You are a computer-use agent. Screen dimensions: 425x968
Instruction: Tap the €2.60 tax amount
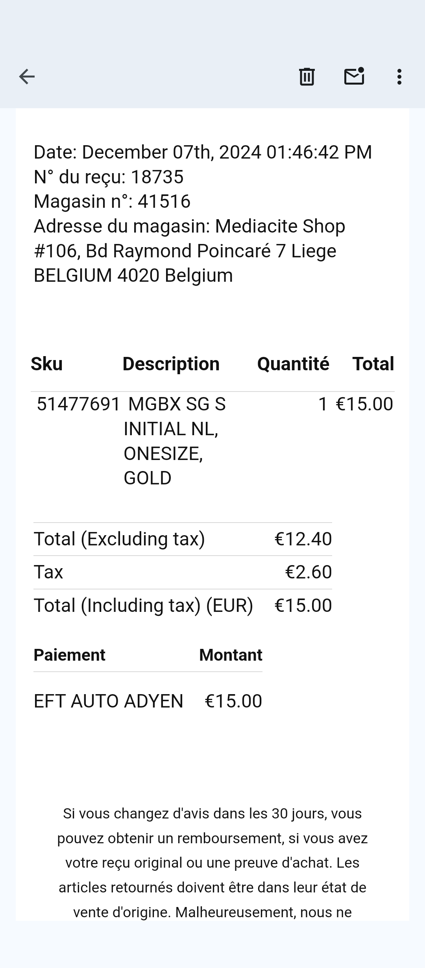point(308,572)
